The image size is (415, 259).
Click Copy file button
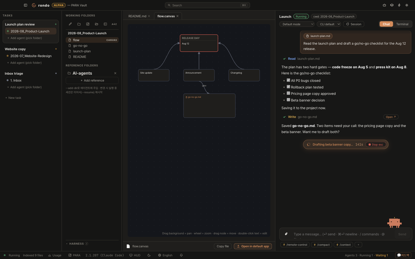(223, 246)
